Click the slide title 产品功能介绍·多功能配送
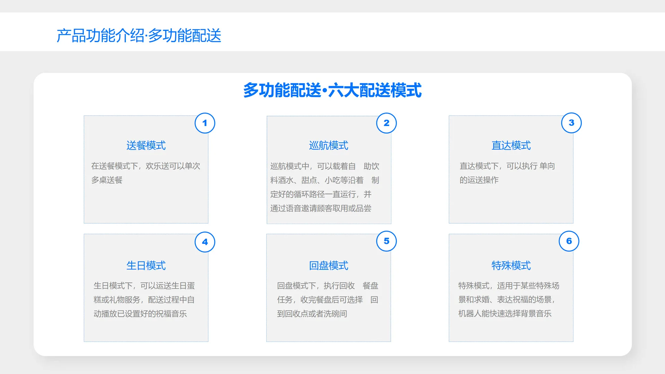Image resolution: width=665 pixels, height=374 pixels. [139, 36]
